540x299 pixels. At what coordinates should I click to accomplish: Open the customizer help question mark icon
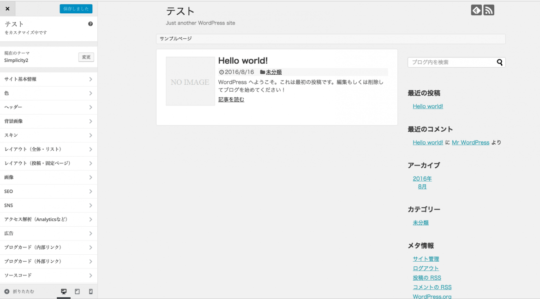(x=90, y=24)
